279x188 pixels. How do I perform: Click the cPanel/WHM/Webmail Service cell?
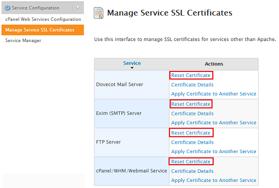[132, 171]
